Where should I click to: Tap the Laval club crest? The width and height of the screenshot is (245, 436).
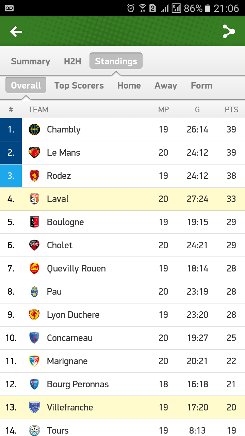pos(34,199)
